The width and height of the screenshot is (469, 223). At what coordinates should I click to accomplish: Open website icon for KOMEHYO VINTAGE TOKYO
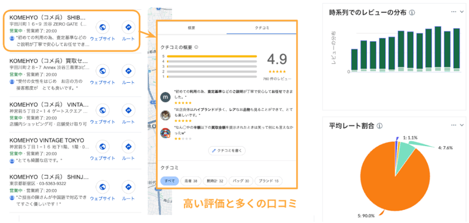[x=103, y=147]
